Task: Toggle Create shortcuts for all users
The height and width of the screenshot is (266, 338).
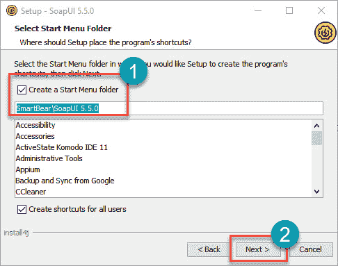Action: tap(22, 209)
